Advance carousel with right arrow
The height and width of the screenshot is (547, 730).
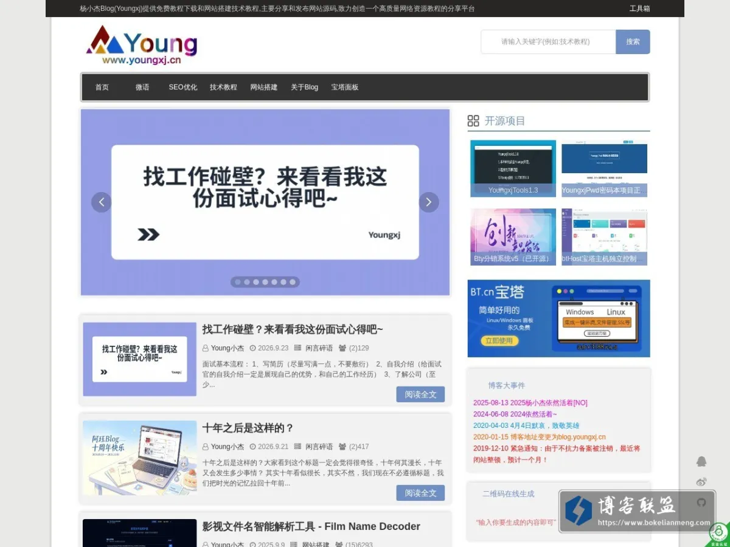tap(429, 202)
